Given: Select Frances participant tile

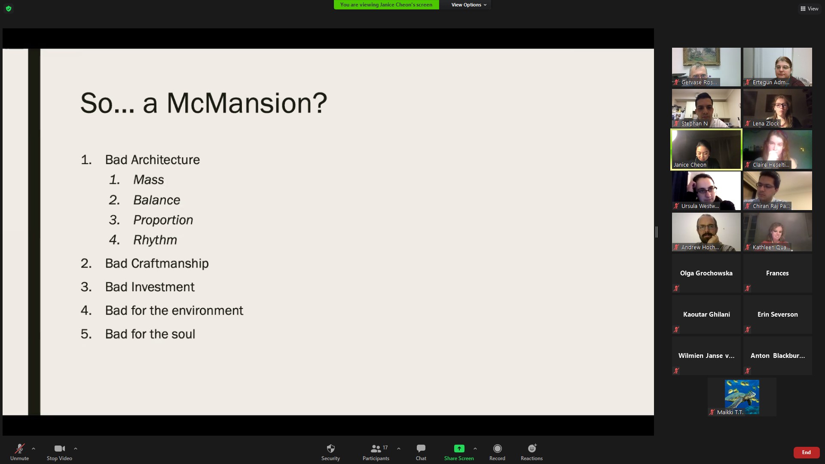Looking at the screenshot, I should (778, 273).
